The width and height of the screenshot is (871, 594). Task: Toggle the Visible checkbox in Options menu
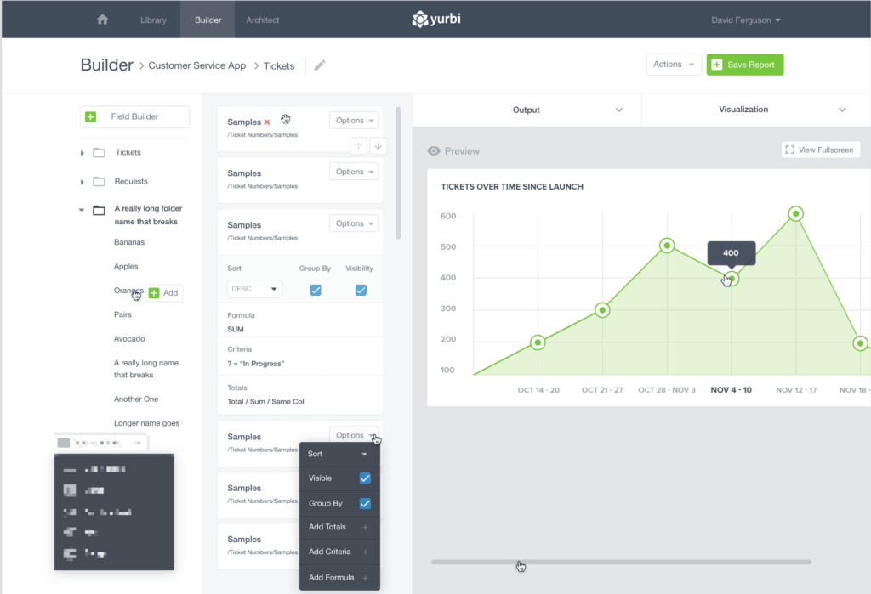(365, 478)
